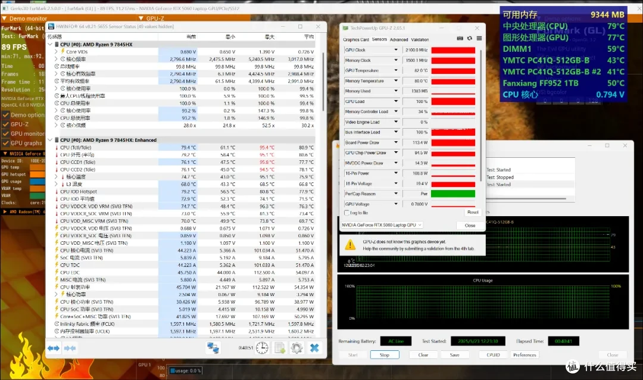Image resolution: width=643 pixels, height=380 pixels.
Task: Click Save button in stress test window
Action: pos(454,355)
